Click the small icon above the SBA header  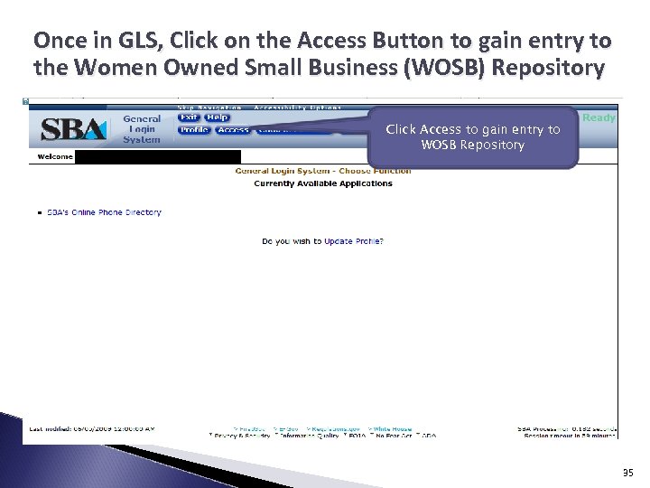[x=25, y=101]
